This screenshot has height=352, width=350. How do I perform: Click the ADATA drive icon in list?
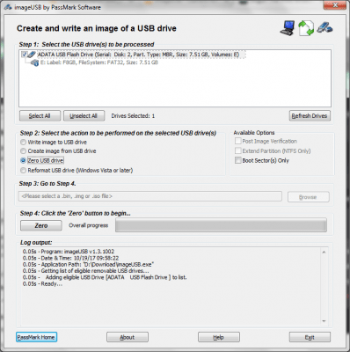point(33,55)
